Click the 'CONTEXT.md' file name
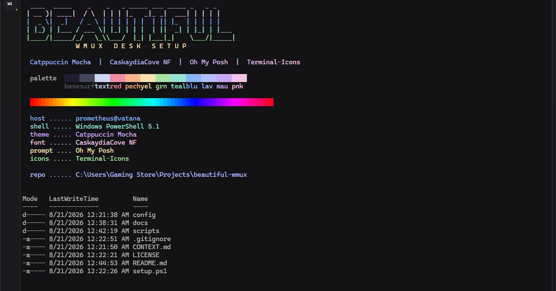 [x=152, y=247]
